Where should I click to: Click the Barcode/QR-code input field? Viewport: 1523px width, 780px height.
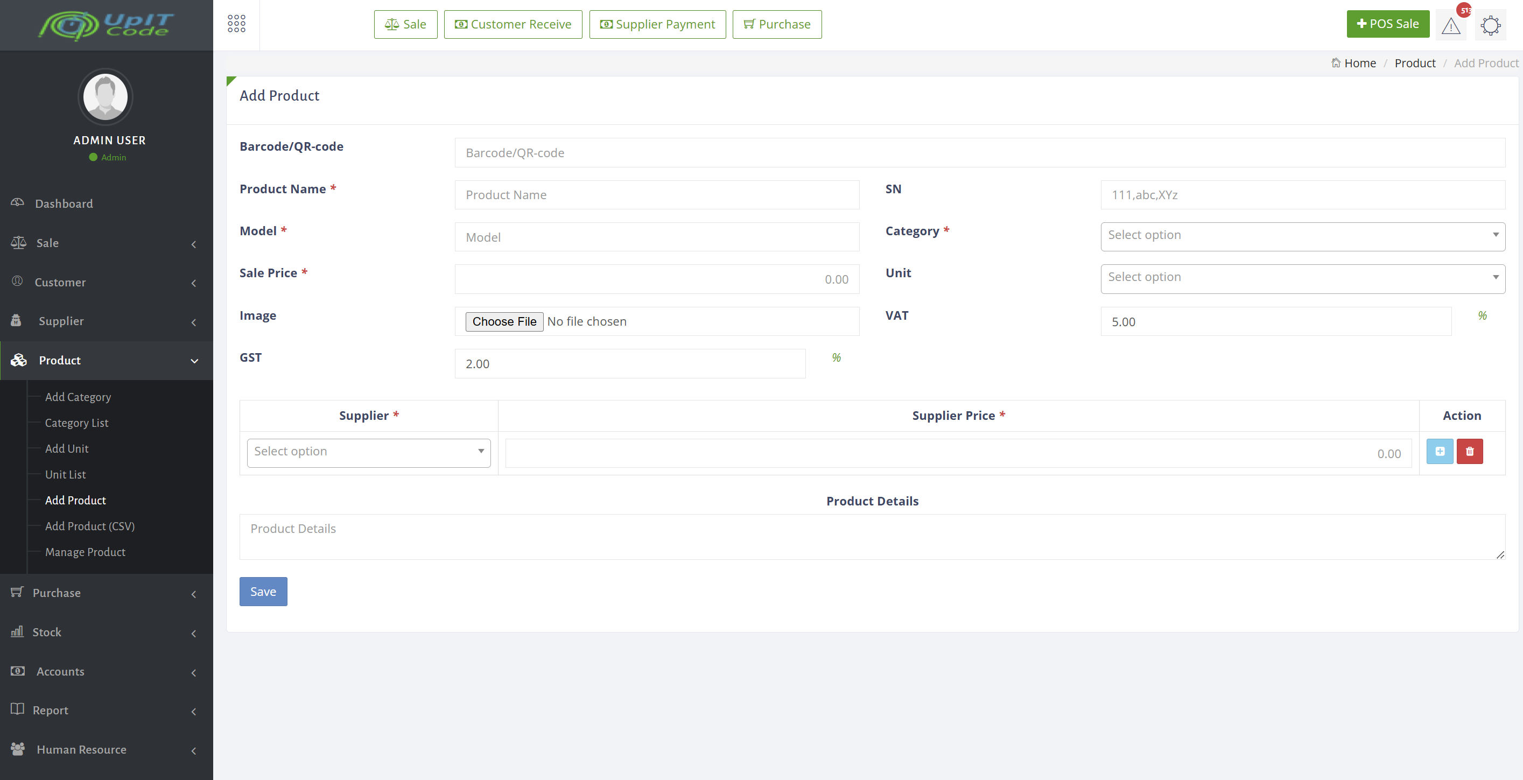tap(979, 152)
